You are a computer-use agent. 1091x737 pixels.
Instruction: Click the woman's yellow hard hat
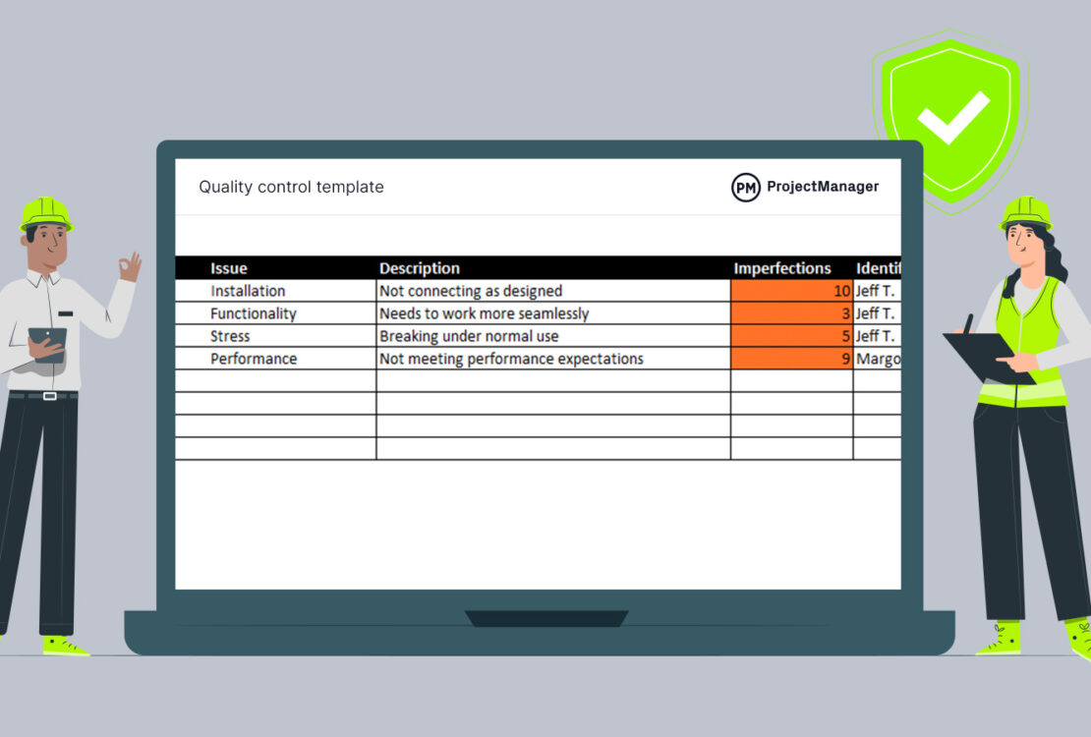1025,211
